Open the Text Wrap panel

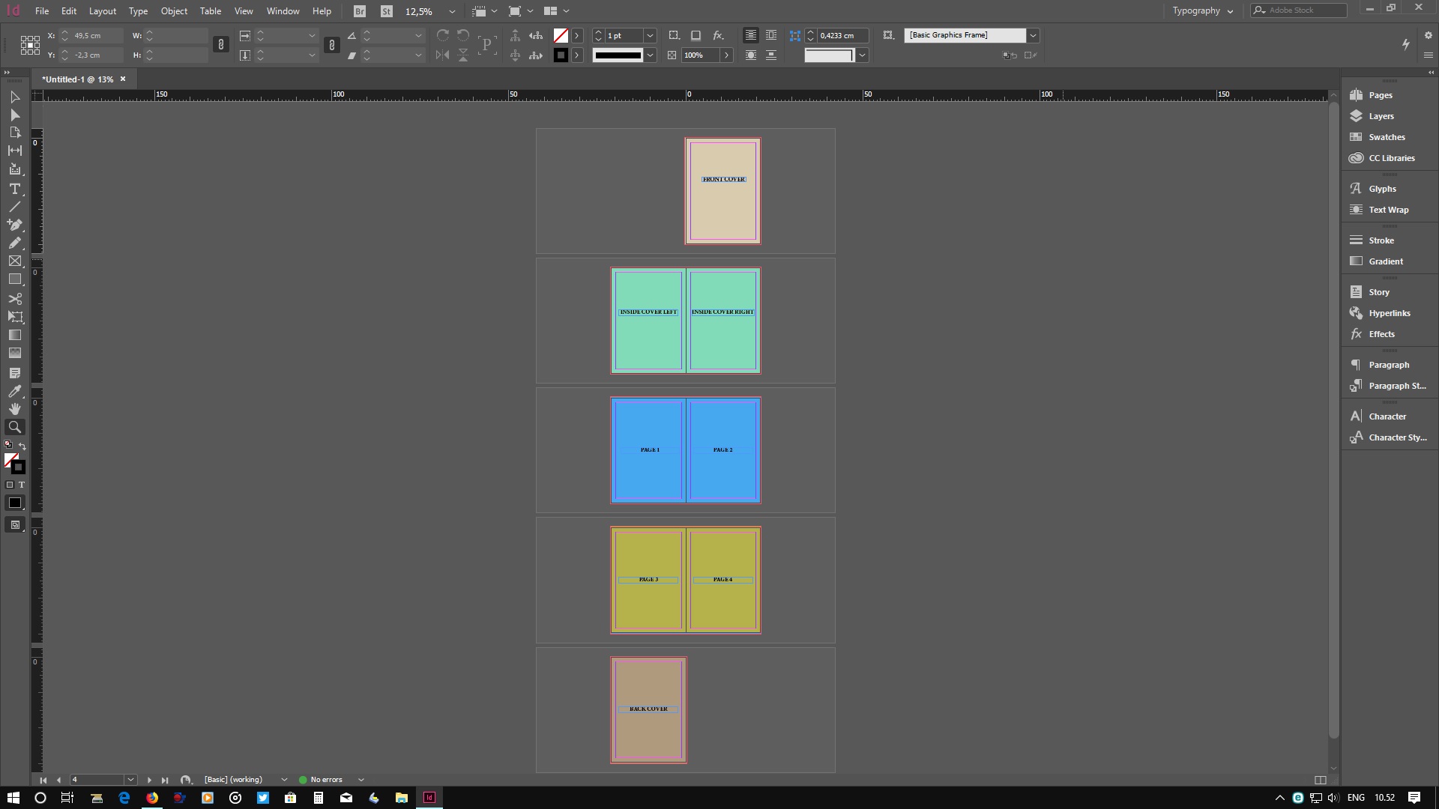(1387, 210)
